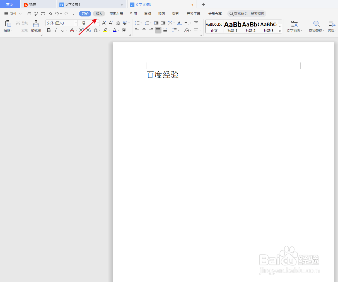Click the Text Effects outlined A icon
Viewport: 338px width, 282px height.
(x=96, y=30)
